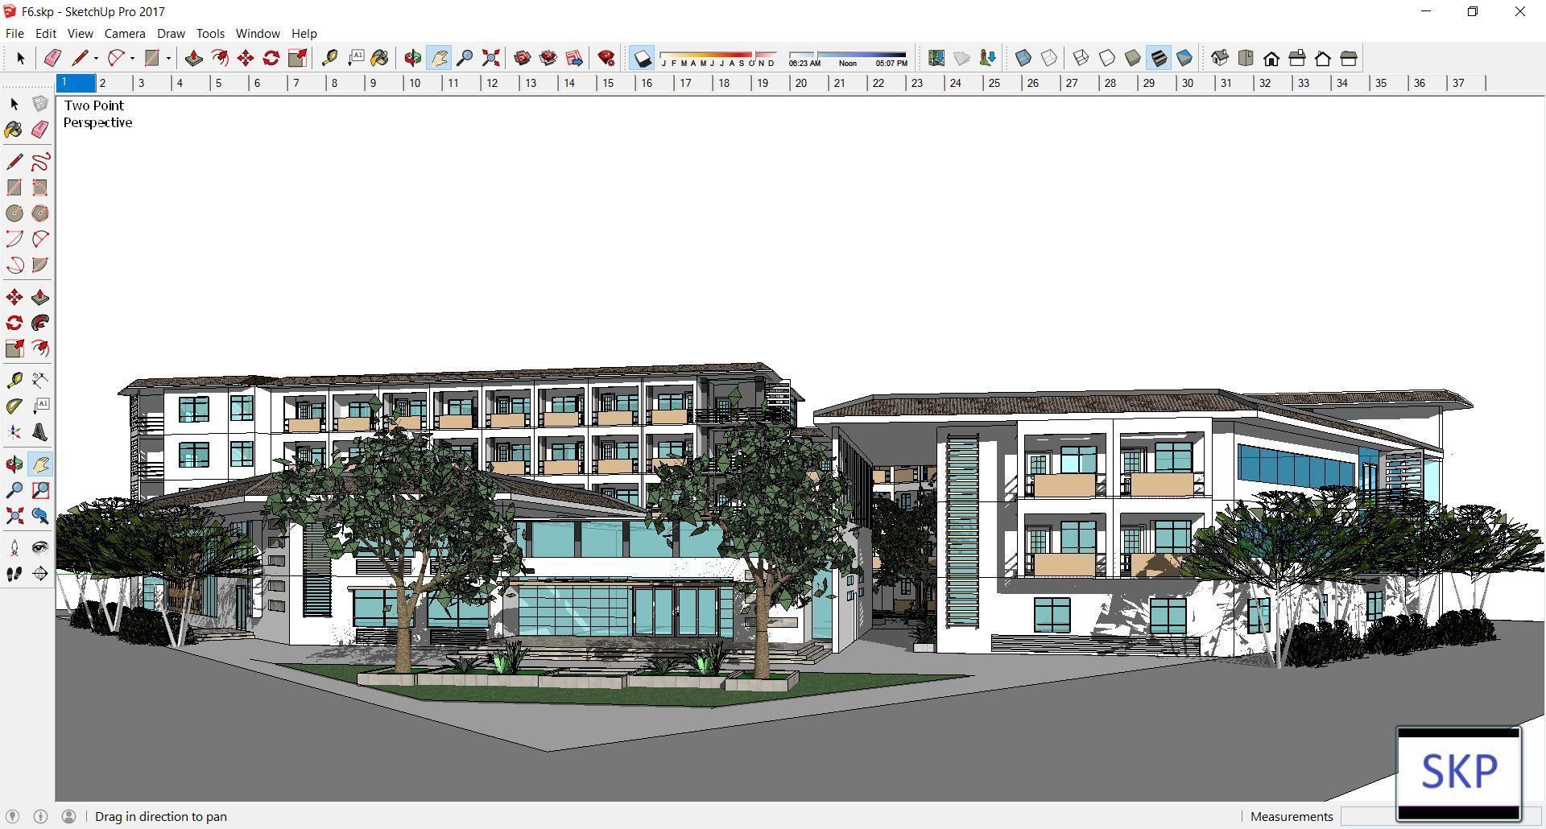This screenshot has width=1546, height=829.
Task: Activate the Walk tool
Action: tap(14, 573)
